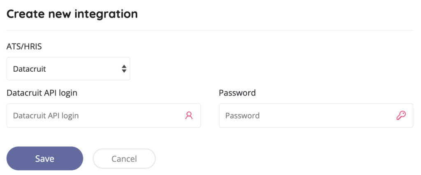Click the "Password" placeholder text
The height and width of the screenshot is (175, 421).
(243, 116)
